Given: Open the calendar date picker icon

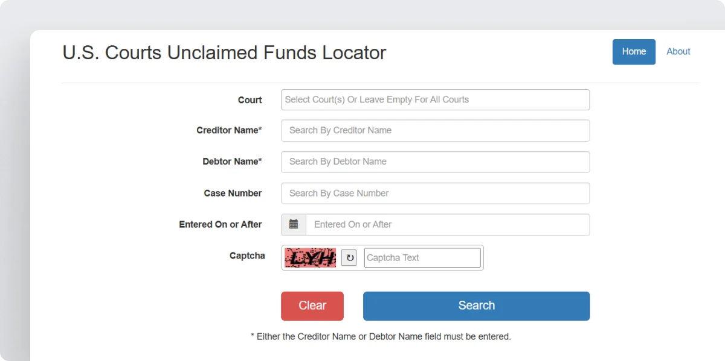Looking at the screenshot, I should [x=293, y=224].
